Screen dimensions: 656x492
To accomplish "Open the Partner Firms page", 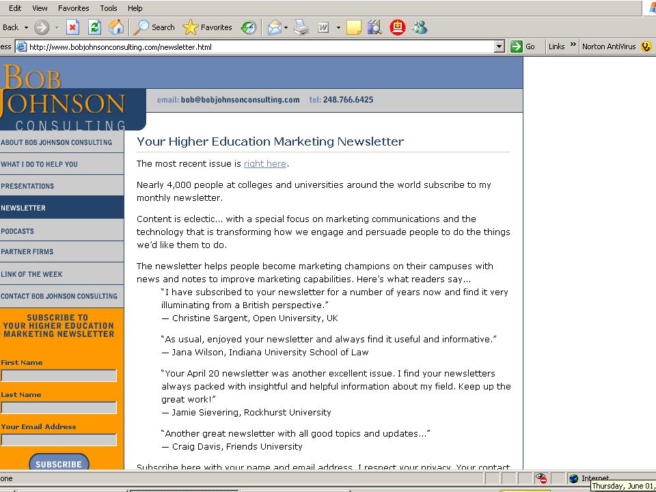I will pos(62,252).
